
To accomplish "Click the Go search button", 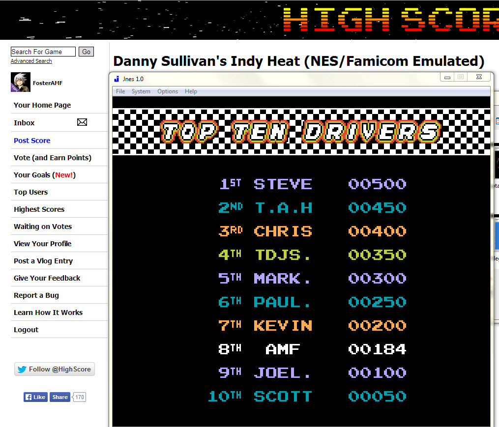I will tap(86, 52).
